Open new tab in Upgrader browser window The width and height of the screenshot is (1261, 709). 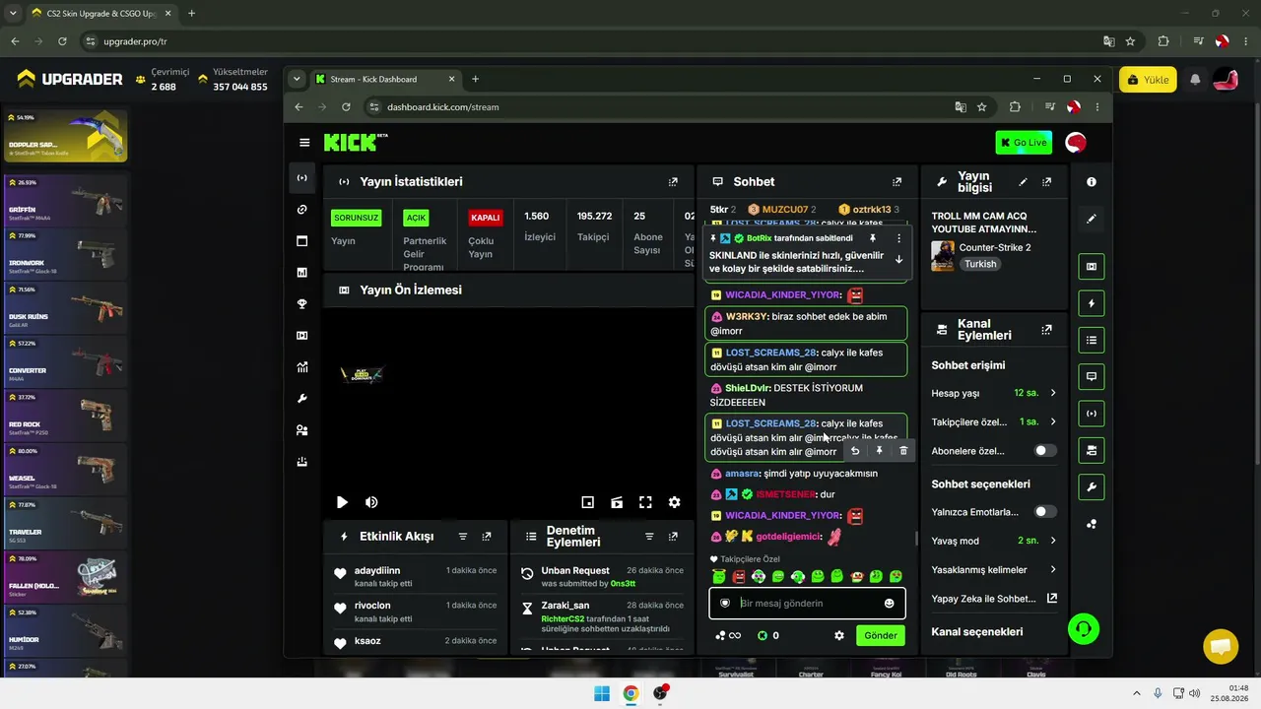191,14
